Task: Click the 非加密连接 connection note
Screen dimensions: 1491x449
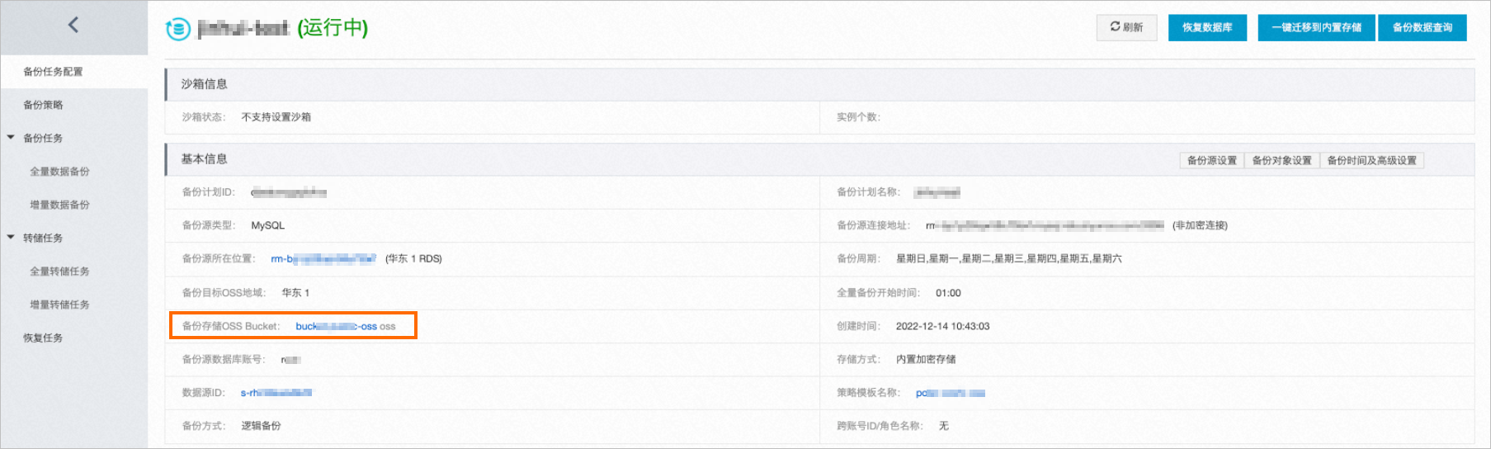Action: tap(1200, 225)
